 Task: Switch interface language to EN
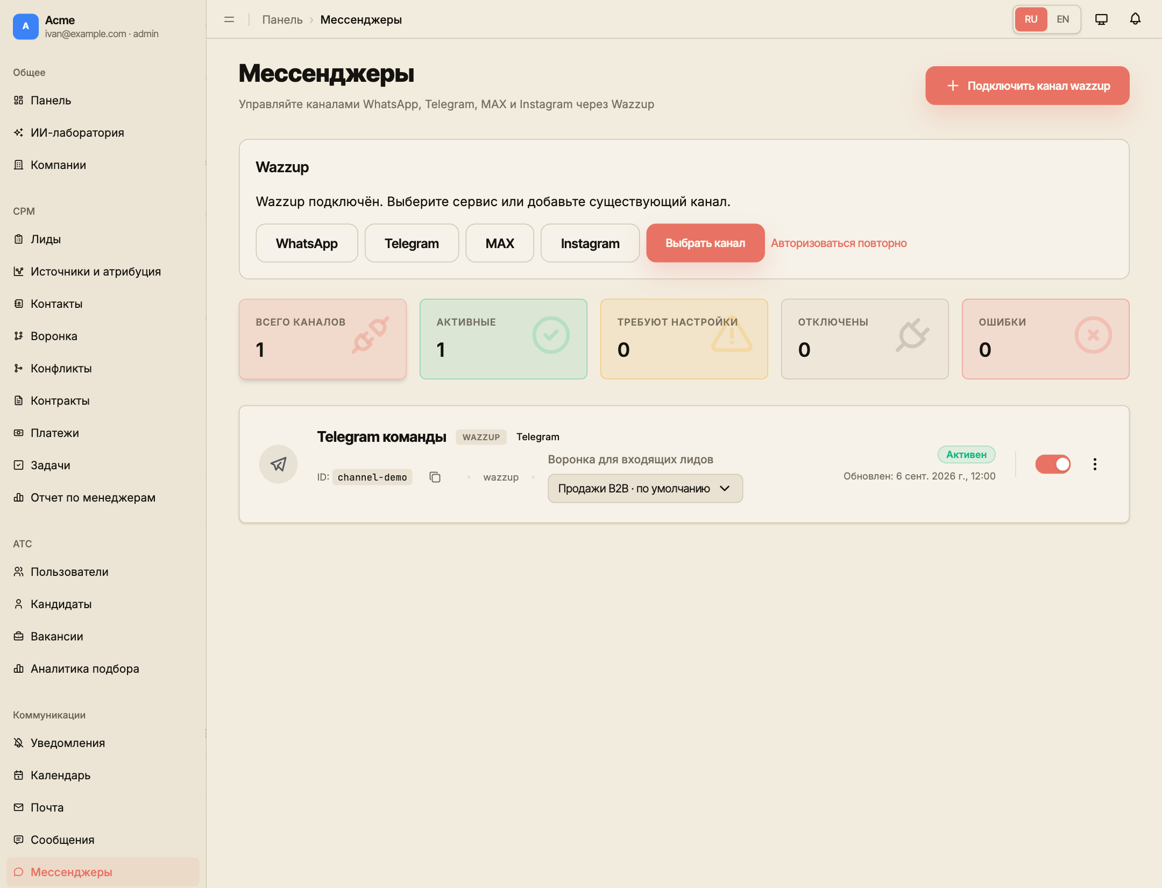point(1062,19)
